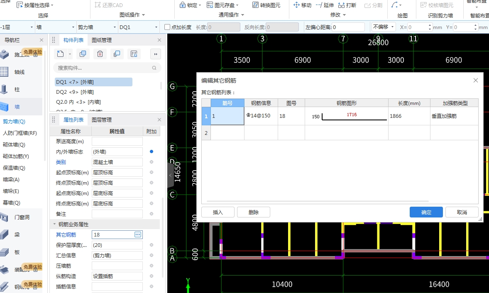The image size is (489, 293).
Task: Toggle attach radio for Start Top Elevation row
Action: point(151,172)
